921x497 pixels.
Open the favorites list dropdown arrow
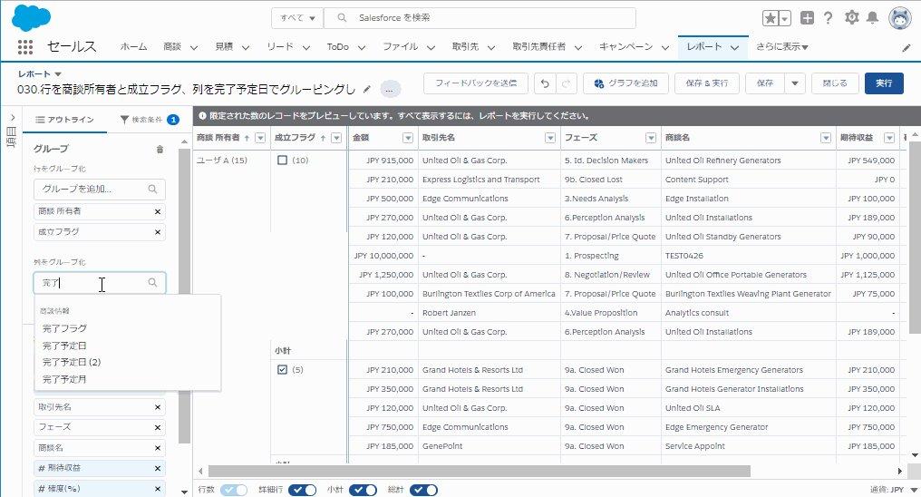[786, 18]
